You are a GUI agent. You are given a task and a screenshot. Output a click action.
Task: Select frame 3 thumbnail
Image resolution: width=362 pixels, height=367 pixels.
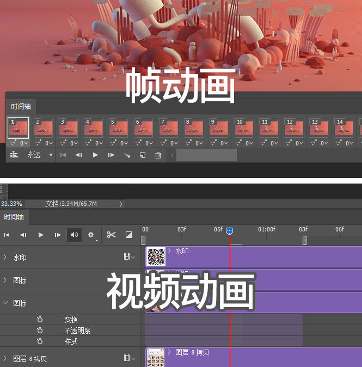tap(69, 128)
